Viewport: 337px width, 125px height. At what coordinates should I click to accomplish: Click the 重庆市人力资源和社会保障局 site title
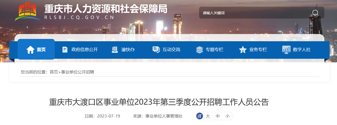point(106,9)
